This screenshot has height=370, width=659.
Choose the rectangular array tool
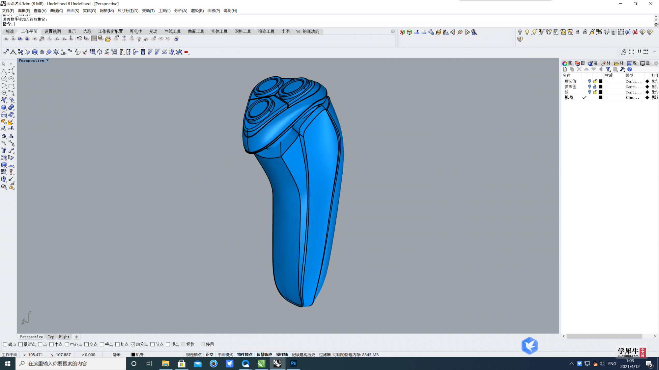click(4, 172)
